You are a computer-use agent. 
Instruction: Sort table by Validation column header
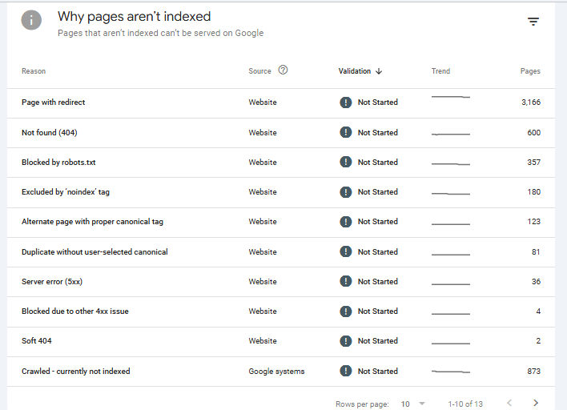[355, 71]
